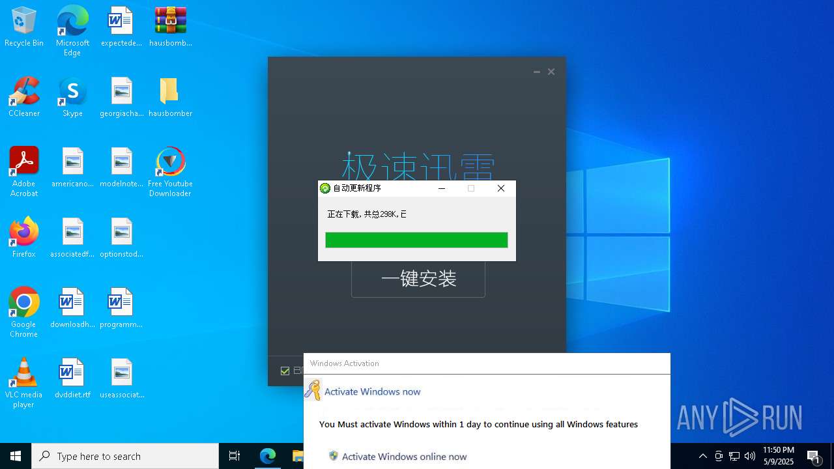Screen dimensions: 834x469
Task: Minimize the auto-update (自动更新程序) dialog
Action: point(442,188)
